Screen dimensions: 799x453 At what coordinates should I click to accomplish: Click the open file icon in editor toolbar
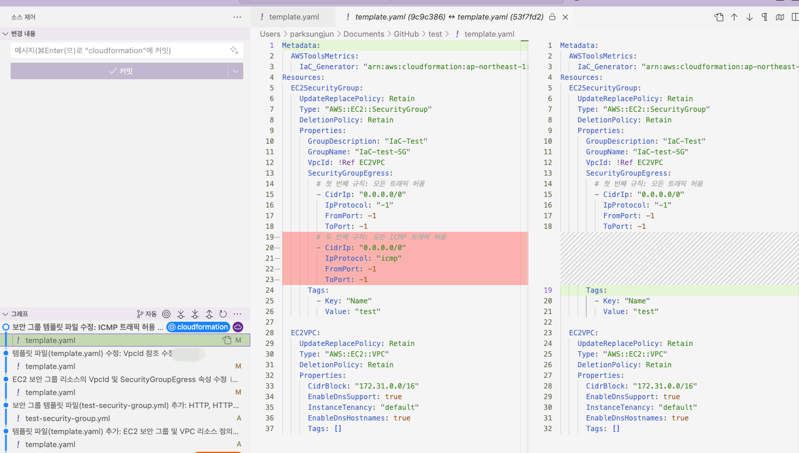[719, 17]
